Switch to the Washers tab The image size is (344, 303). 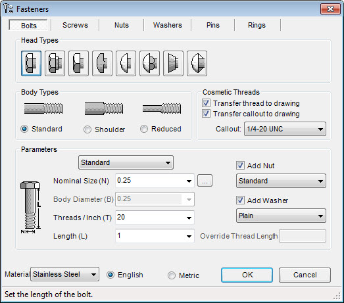(168, 25)
